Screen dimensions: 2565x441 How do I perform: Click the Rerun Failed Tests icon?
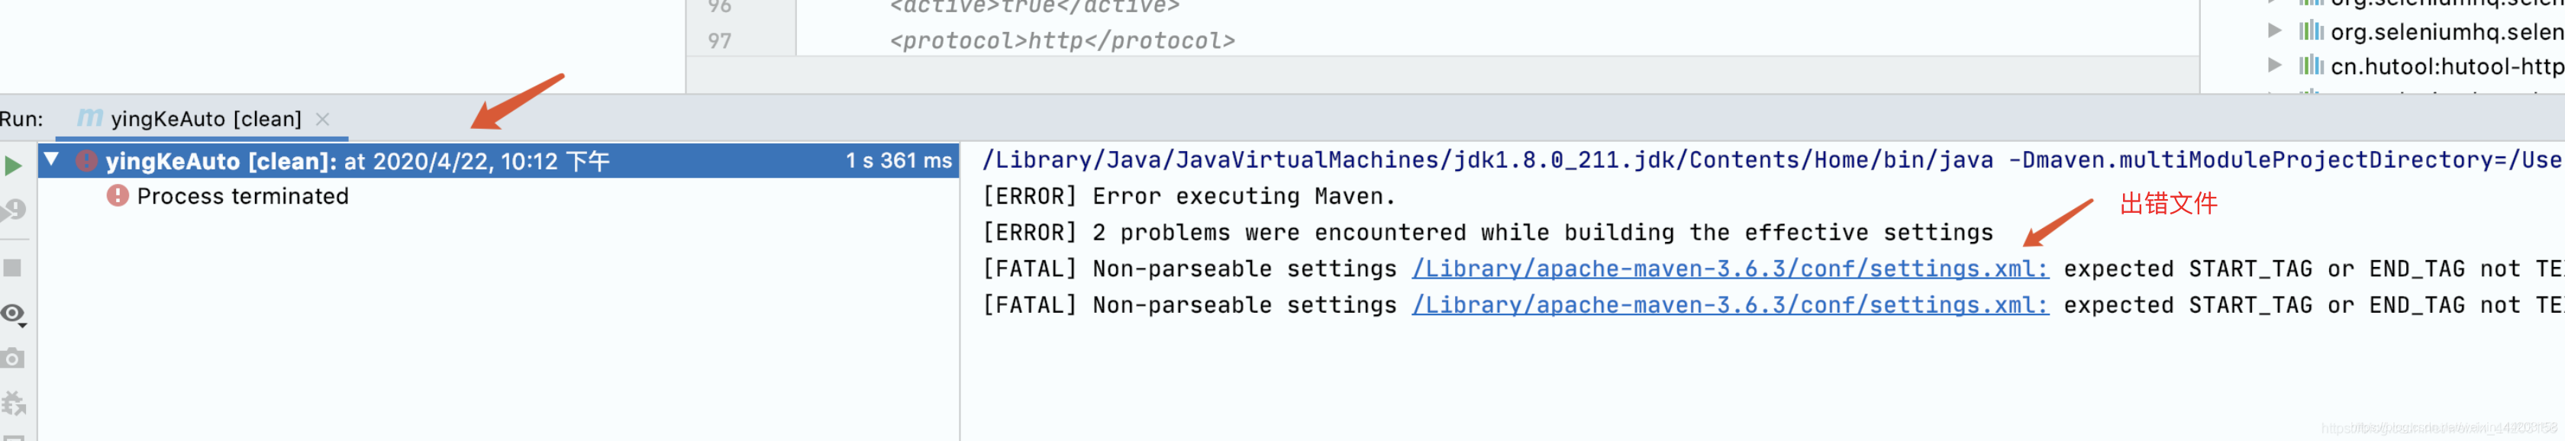click(x=14, y=210)
